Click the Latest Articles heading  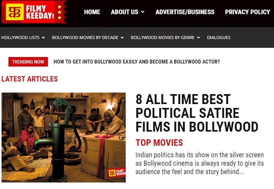point(30,79)
